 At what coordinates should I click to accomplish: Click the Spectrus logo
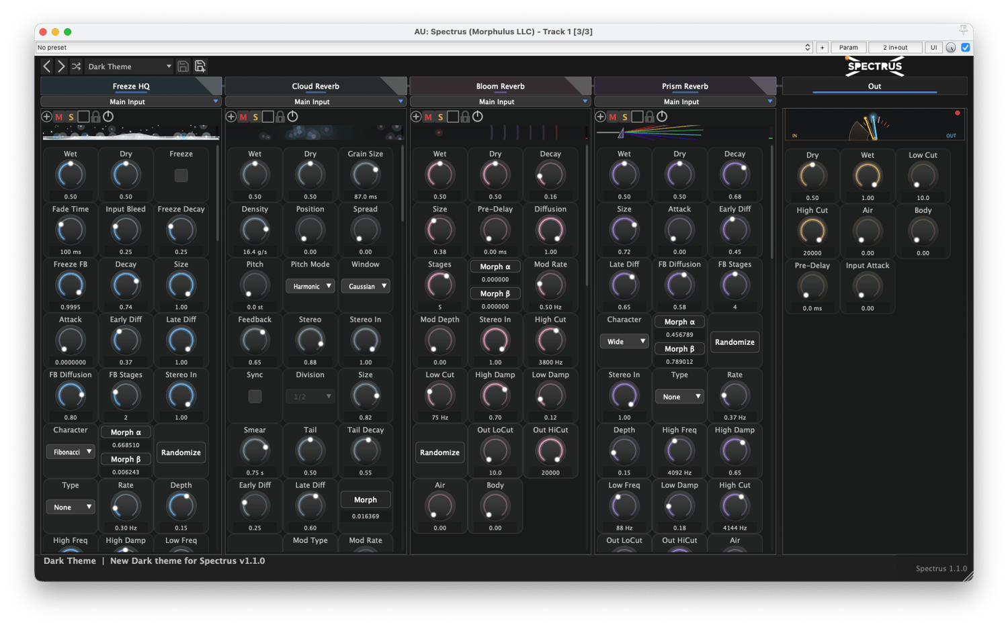point(875,66)
